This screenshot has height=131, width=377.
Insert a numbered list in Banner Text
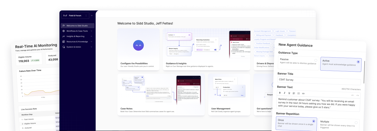[x=294, y=93]
